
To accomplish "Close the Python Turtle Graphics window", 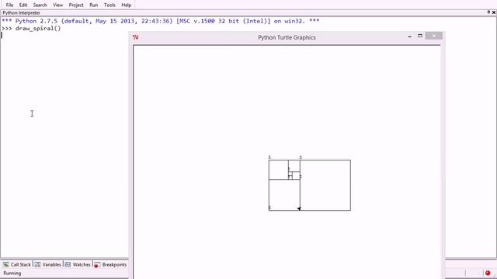I will point(433,36).
